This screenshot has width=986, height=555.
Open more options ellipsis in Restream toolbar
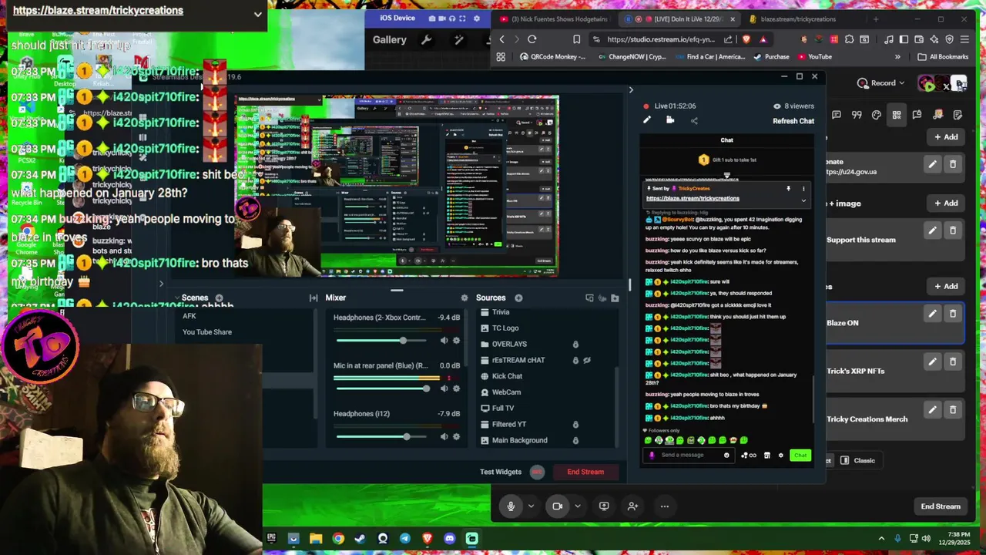[x=664, y=506]
